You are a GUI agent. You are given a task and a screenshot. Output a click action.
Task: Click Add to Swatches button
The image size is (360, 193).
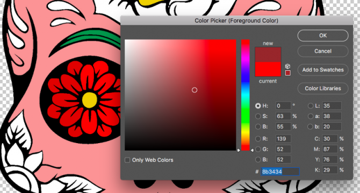[x=323, y=70]
